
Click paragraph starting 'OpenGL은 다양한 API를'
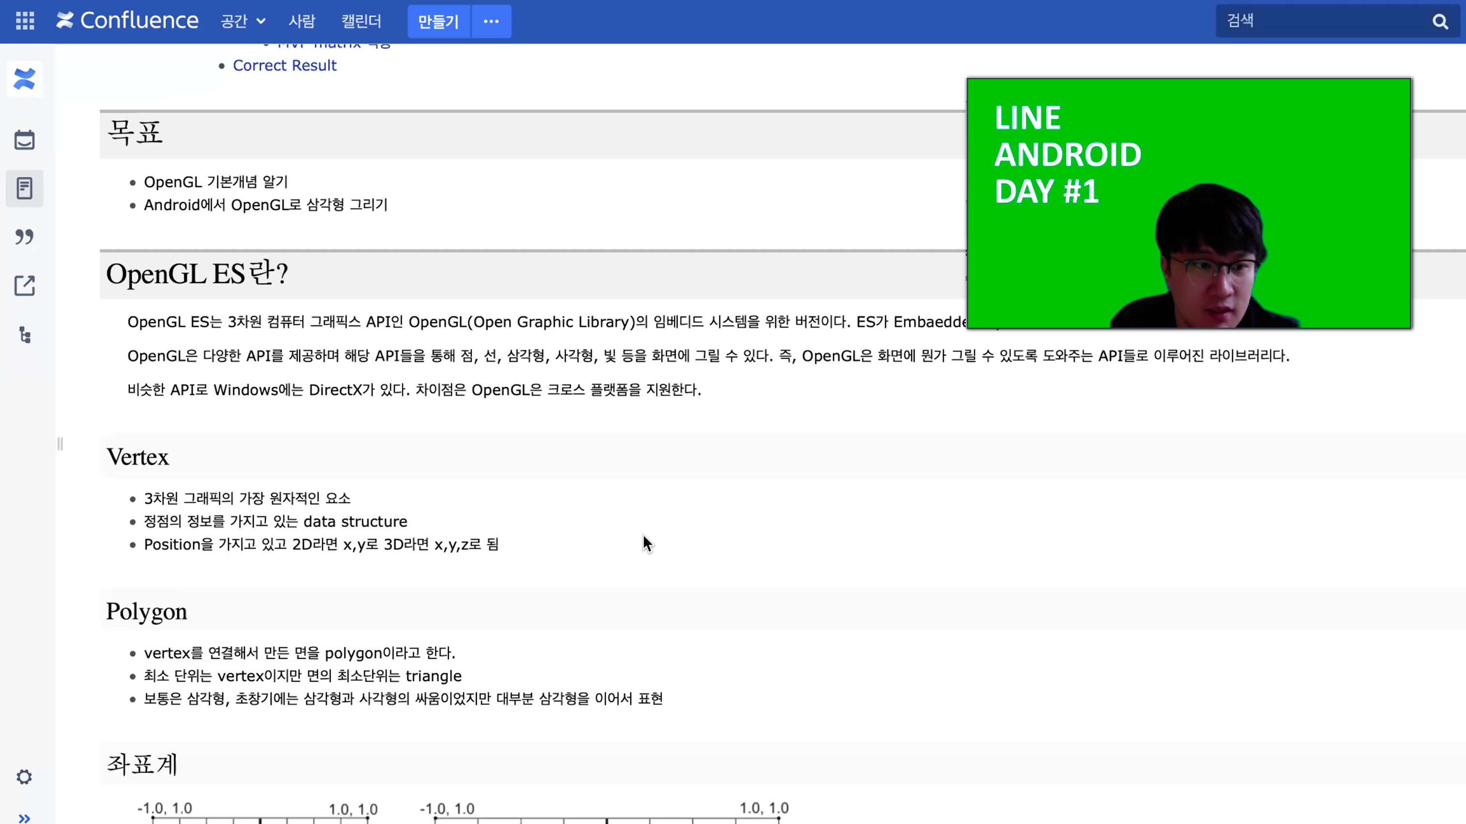pyautogui.click(x=708, y=356)
